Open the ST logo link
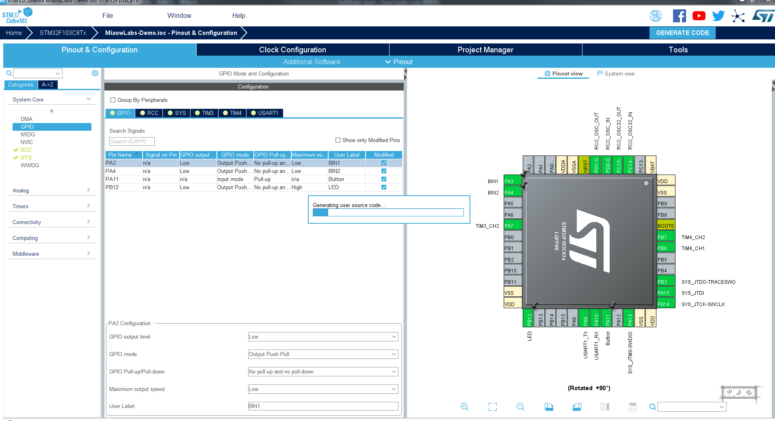 tap(763, 16)
